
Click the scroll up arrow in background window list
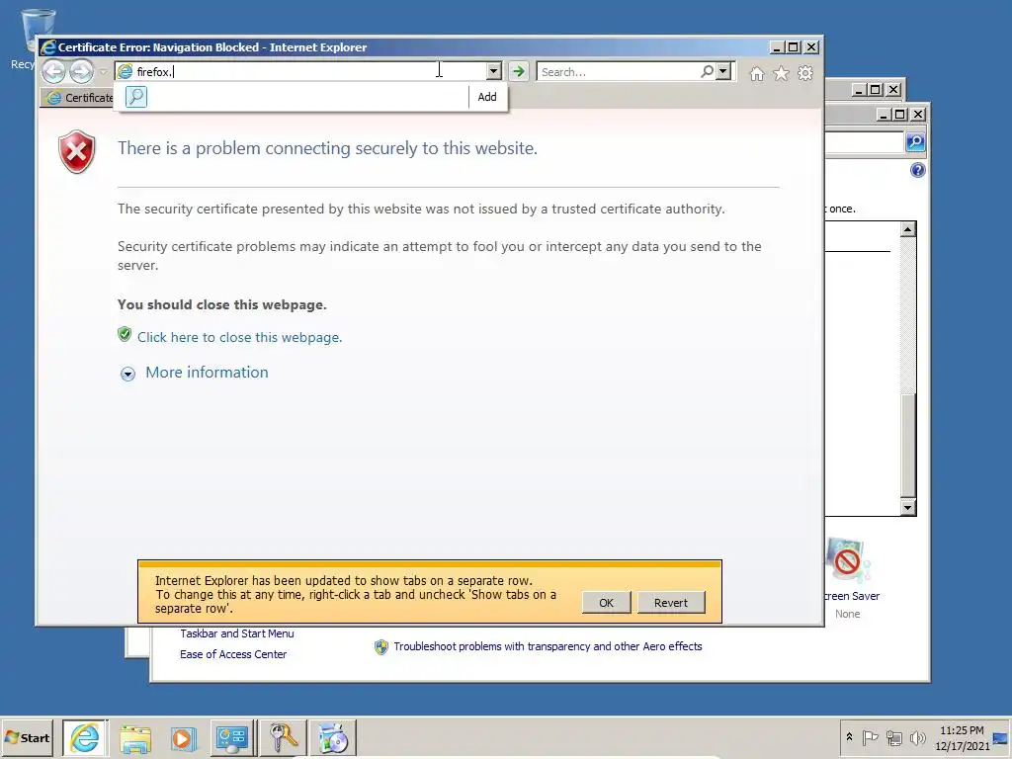click(x=908, y=229)
